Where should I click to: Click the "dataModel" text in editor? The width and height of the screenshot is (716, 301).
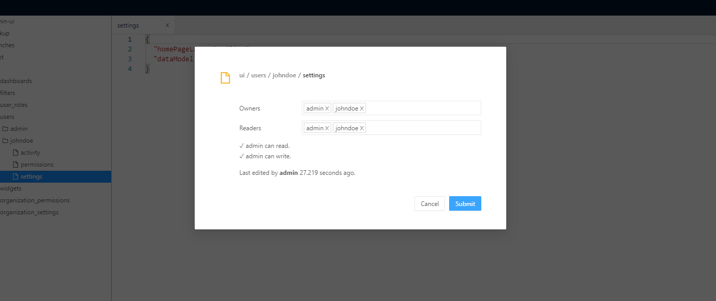click(173, 59)
